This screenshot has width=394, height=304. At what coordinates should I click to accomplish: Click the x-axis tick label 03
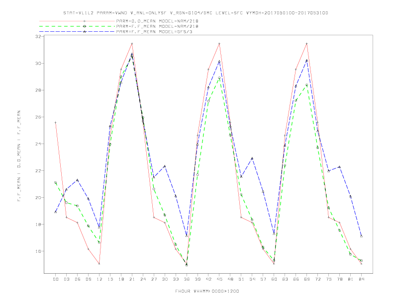[66, 279]
